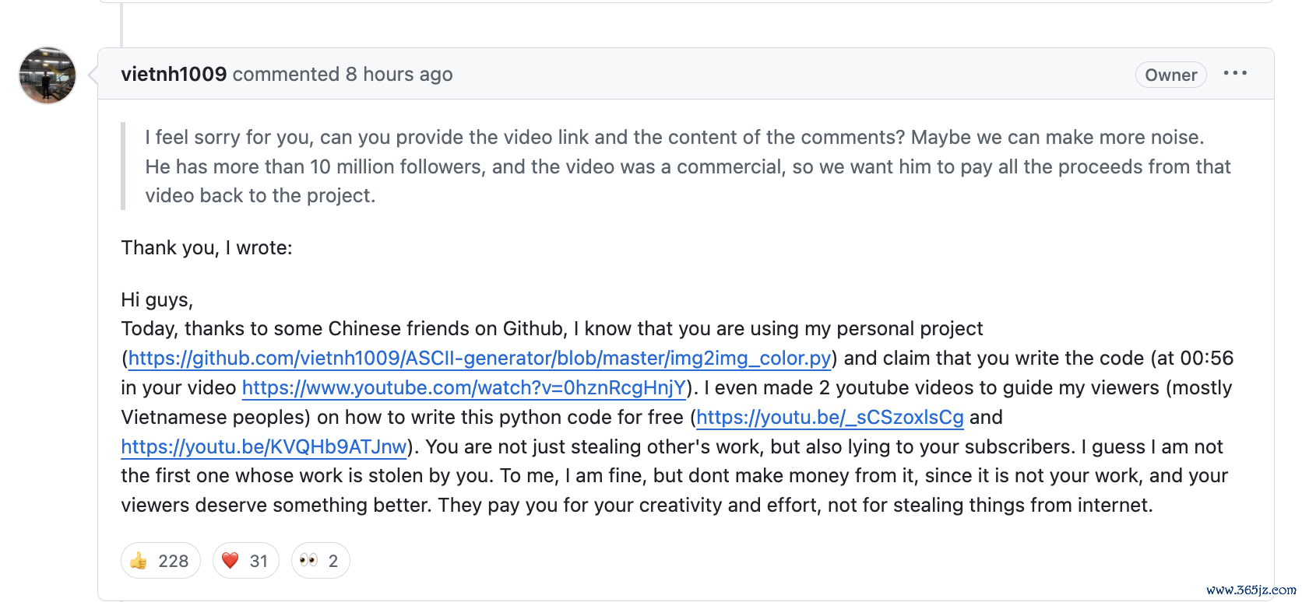Click the comment header bar area
1302x602 pixels.
(686, 74)
